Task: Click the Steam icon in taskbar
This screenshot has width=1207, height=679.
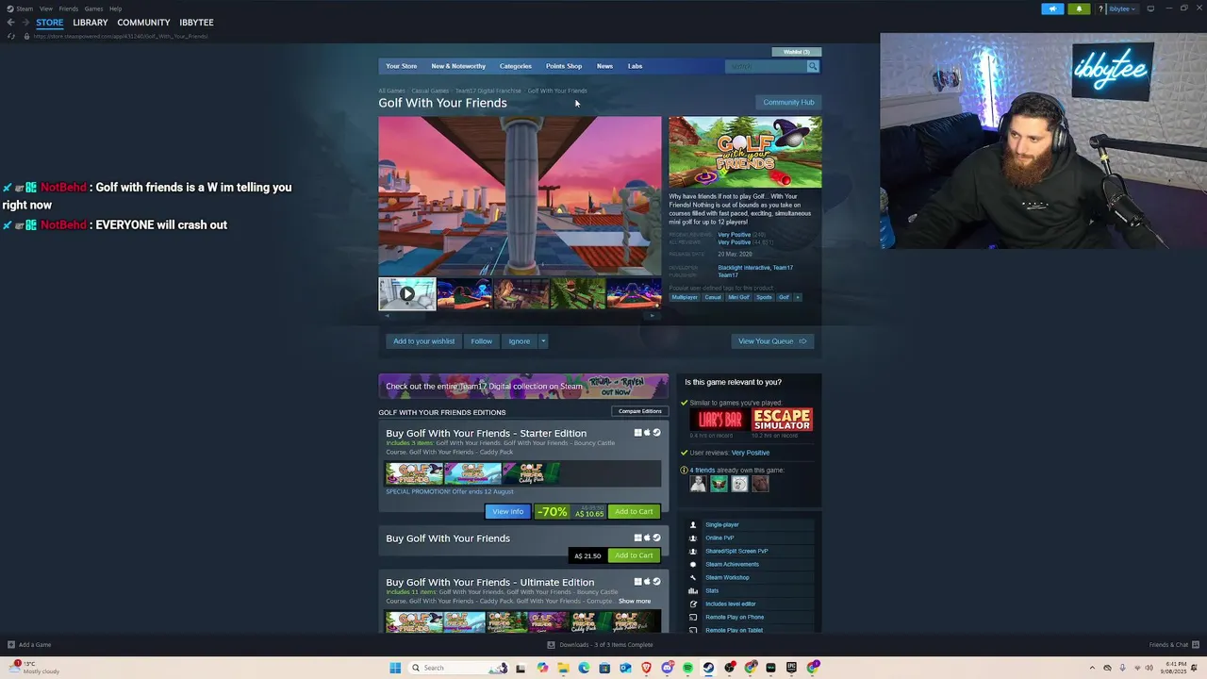Action: click(x=708, y=668)
